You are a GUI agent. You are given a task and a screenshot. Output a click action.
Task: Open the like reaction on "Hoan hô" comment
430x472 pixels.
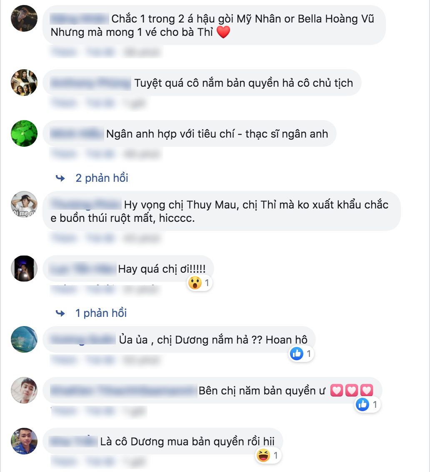pos(301,354)
